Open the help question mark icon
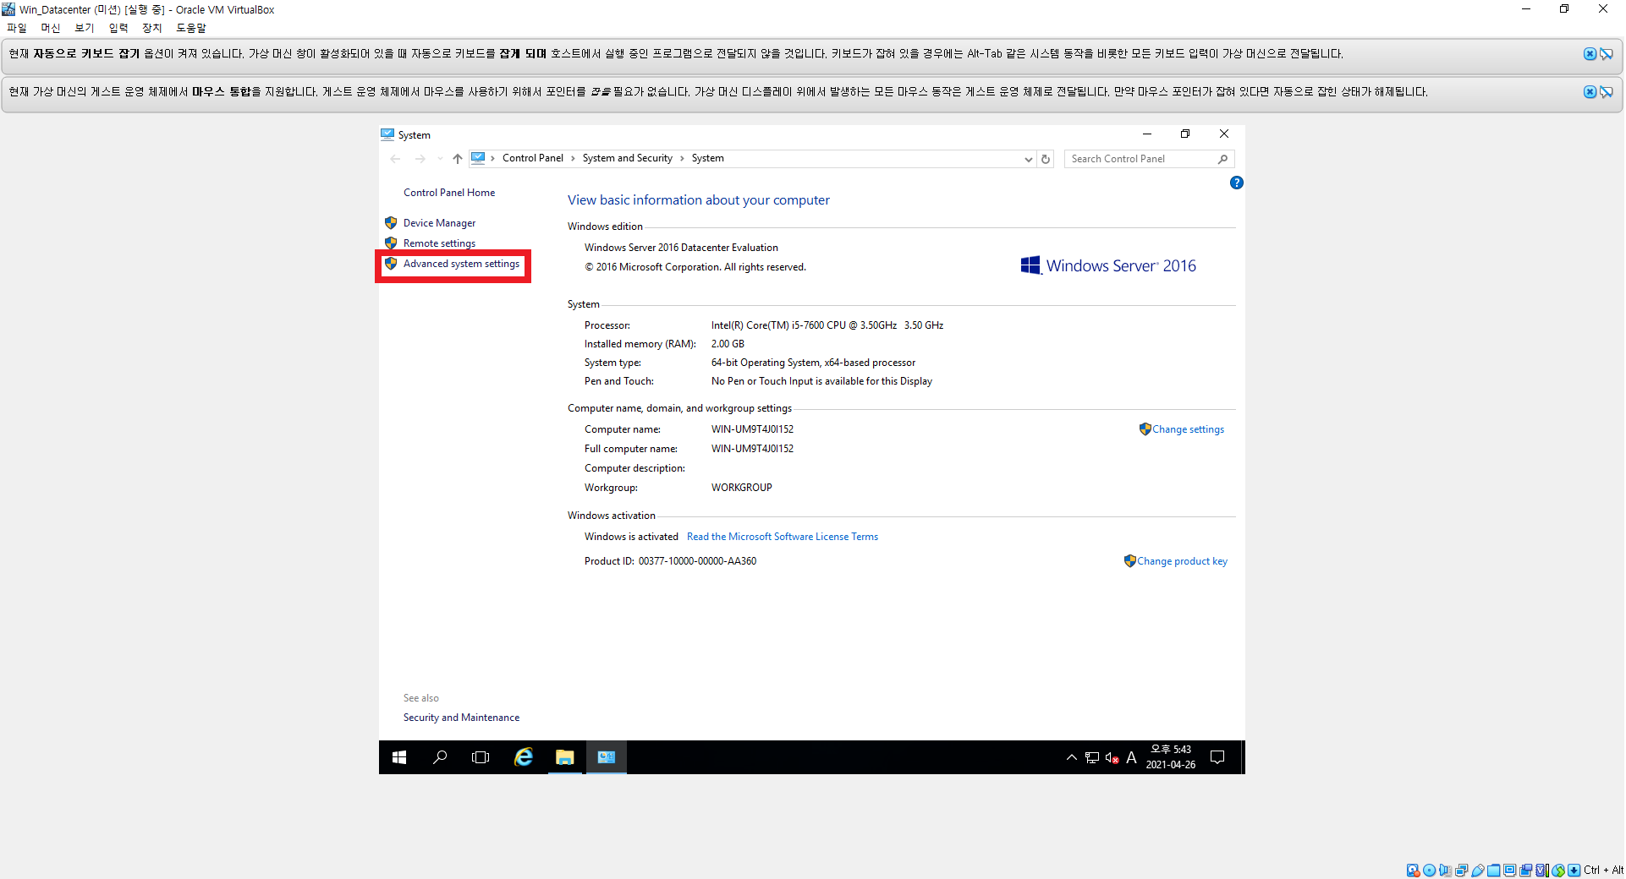 pyautogui.click(x=1236, y=183)
